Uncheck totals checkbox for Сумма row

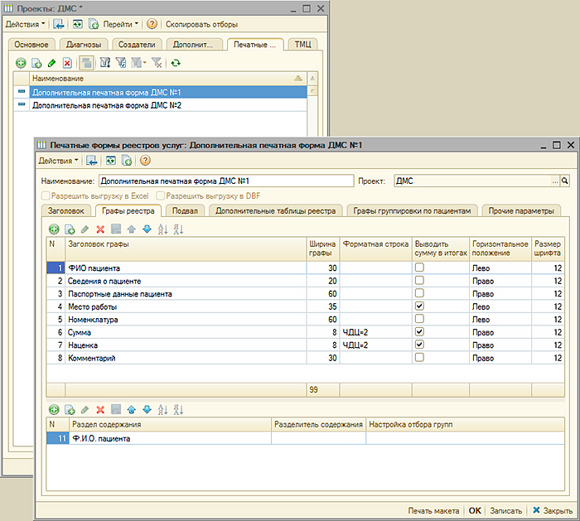420,331
